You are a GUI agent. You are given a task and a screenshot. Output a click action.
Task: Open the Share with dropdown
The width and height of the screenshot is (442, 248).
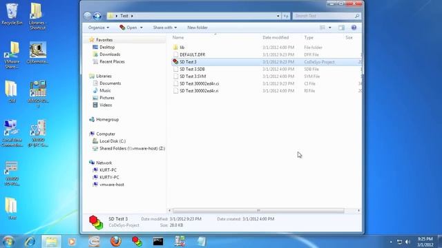click(x=165, y=28)
